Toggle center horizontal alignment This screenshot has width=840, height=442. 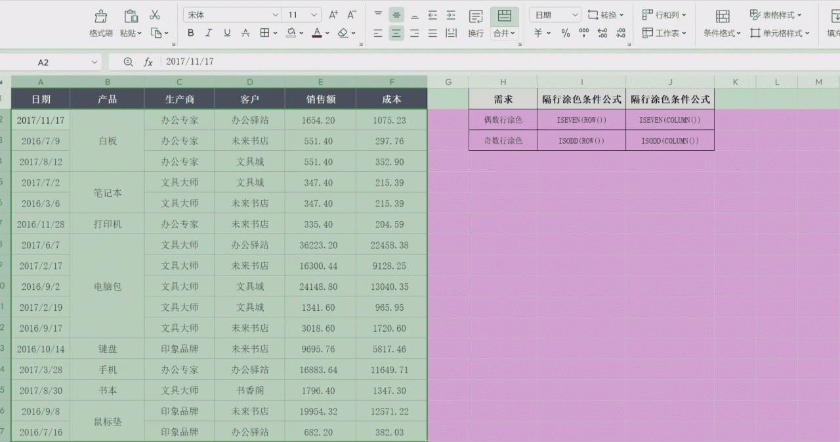pos(396,33)
